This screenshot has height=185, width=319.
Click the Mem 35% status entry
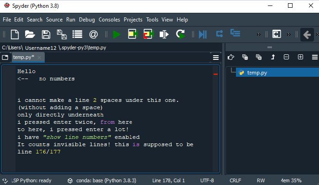291,180
